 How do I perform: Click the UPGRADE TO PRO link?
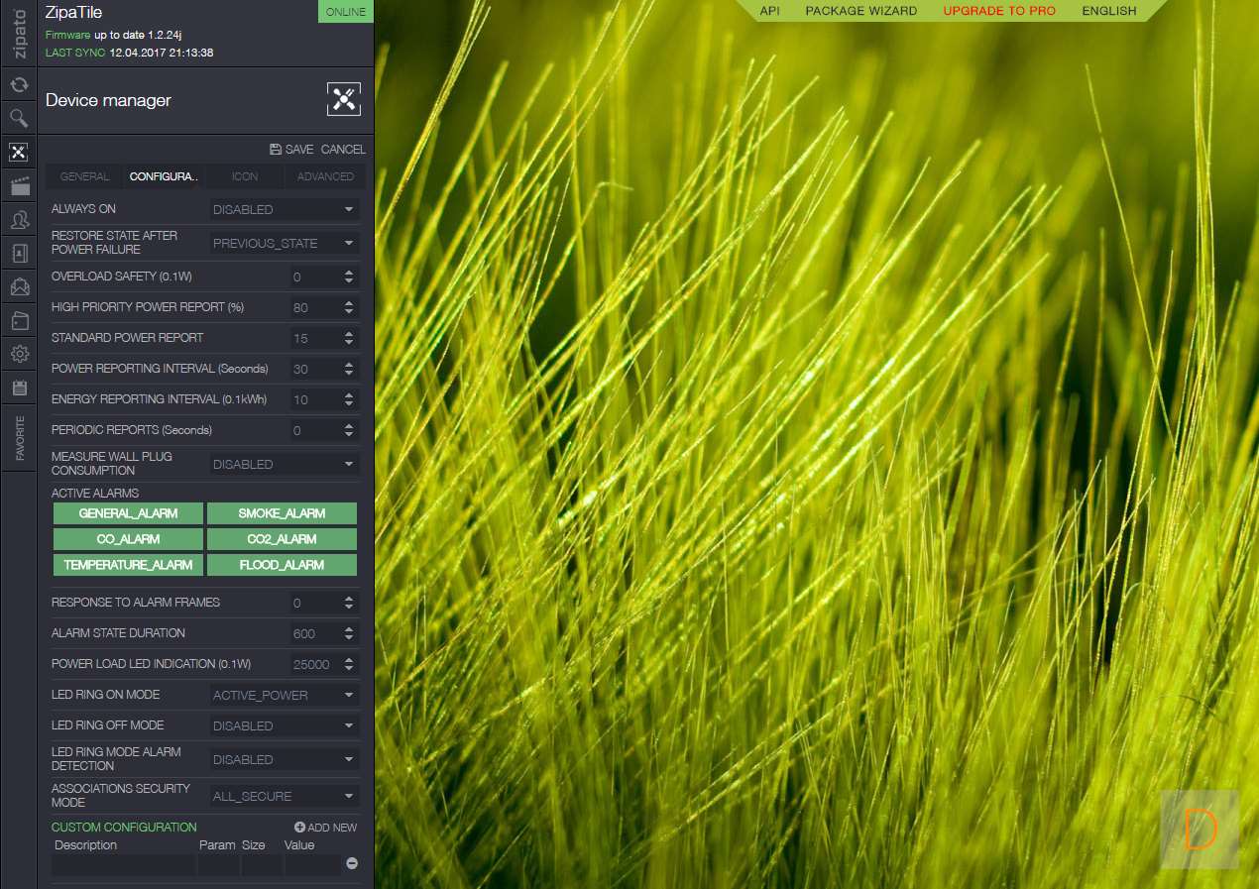pyautogui.click(x=999, y=11)
